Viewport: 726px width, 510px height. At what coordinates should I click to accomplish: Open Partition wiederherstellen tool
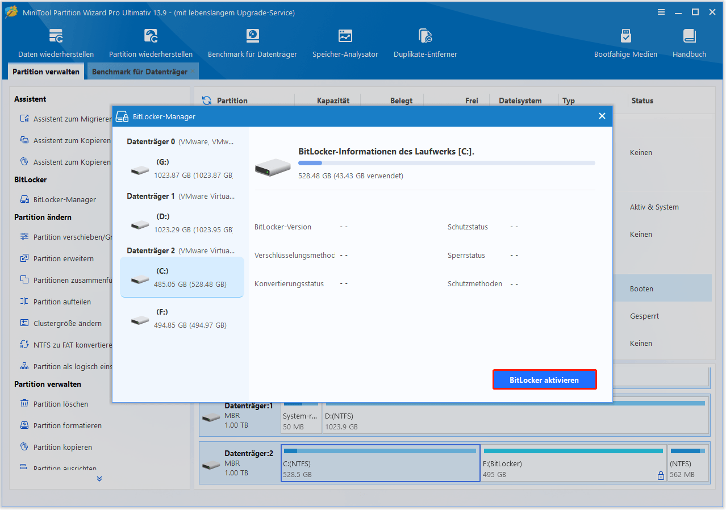(151, 44)
